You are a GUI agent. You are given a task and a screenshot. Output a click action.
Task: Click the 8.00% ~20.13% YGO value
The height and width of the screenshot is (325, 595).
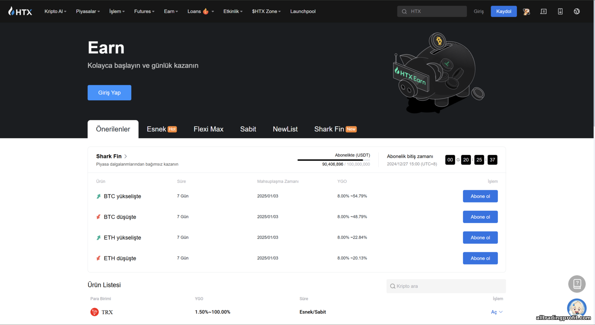point(352,258)
